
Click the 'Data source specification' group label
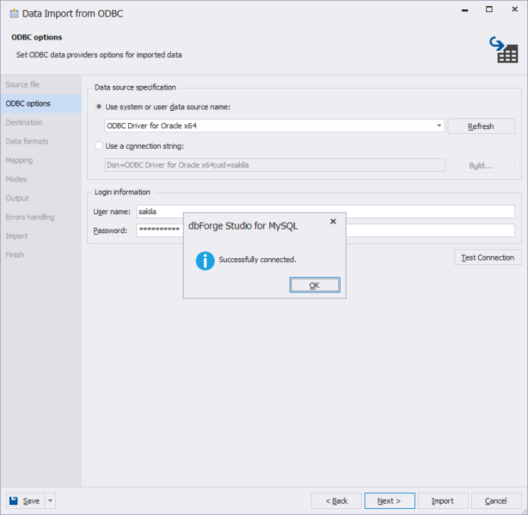(x=135, y=87)
